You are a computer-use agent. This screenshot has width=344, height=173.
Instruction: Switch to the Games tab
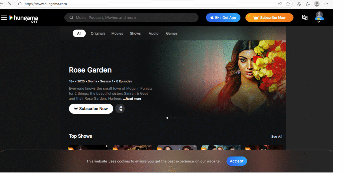click(172, 34)
